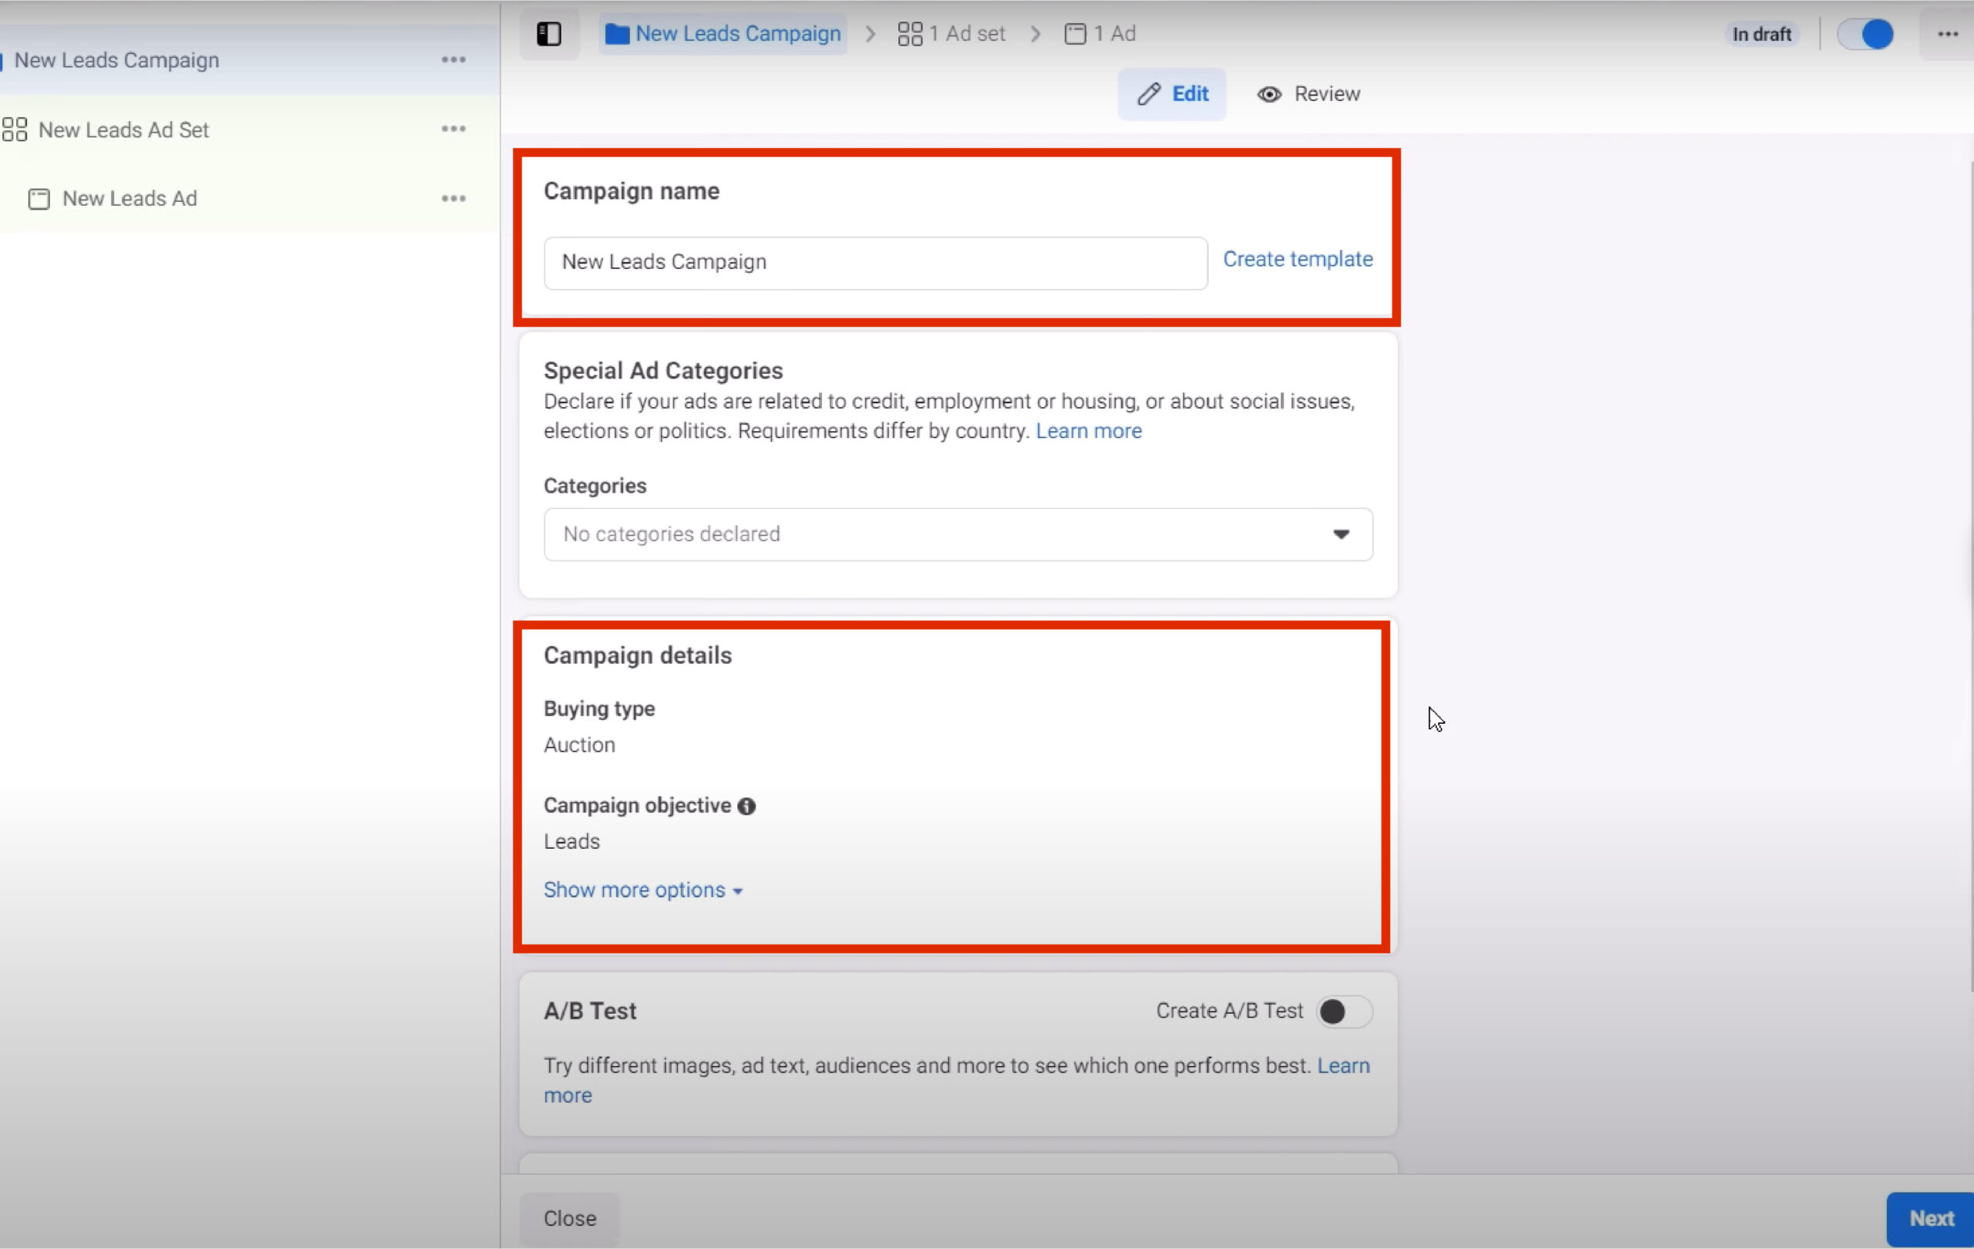This screenshot has height=1249, width=1974.
Task: Click the Campaign name input field
Action: (x=874, y=262)
